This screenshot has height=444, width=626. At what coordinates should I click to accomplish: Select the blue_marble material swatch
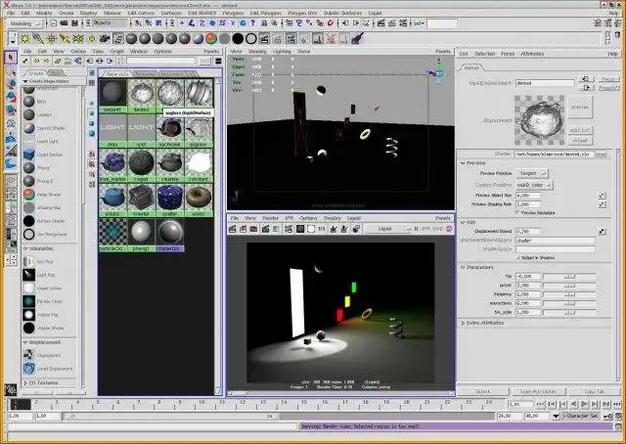[x=112, y=162]
